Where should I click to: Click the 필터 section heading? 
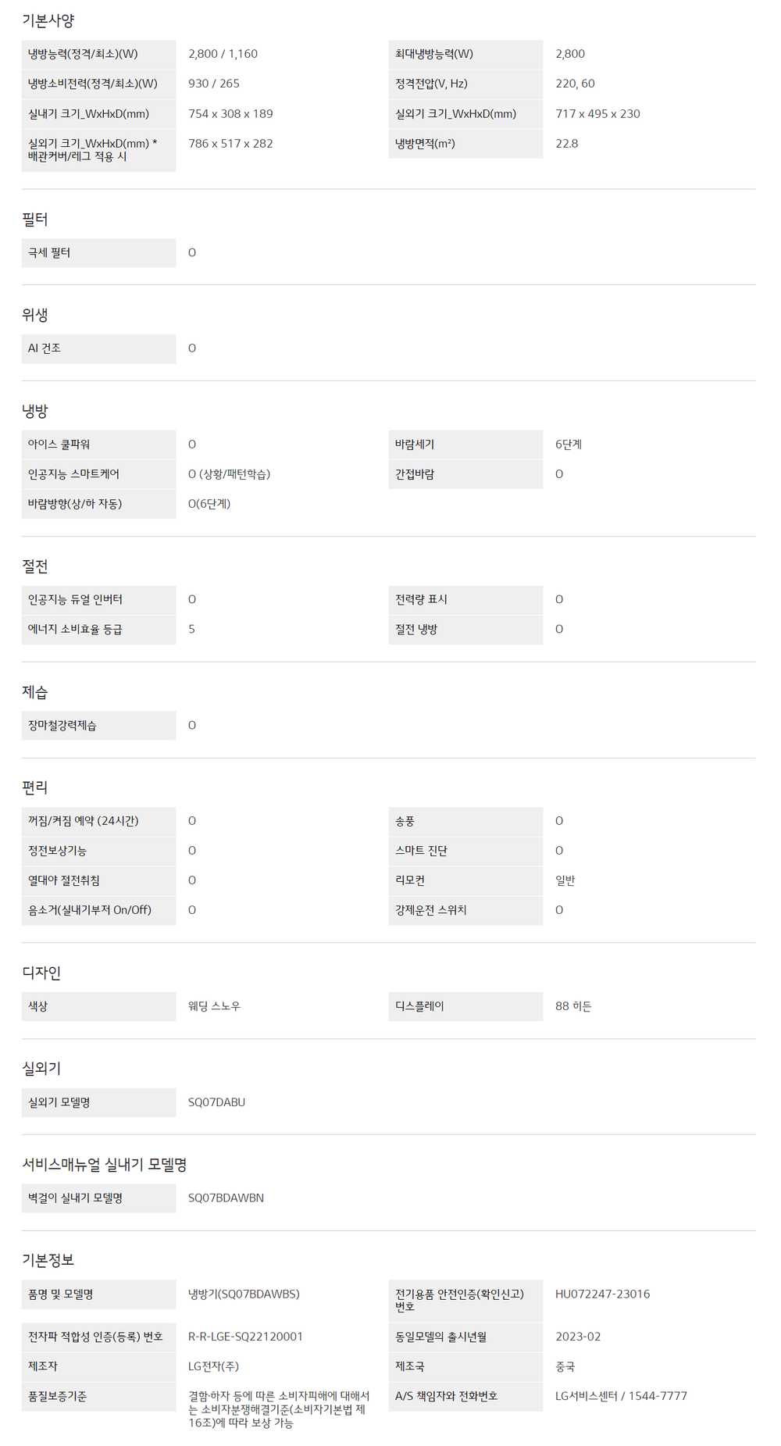pyautogui.click(x=35, y=220)
